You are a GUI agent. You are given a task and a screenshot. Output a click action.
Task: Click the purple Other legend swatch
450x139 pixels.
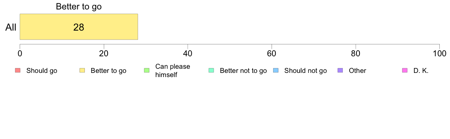pos(341,71)
